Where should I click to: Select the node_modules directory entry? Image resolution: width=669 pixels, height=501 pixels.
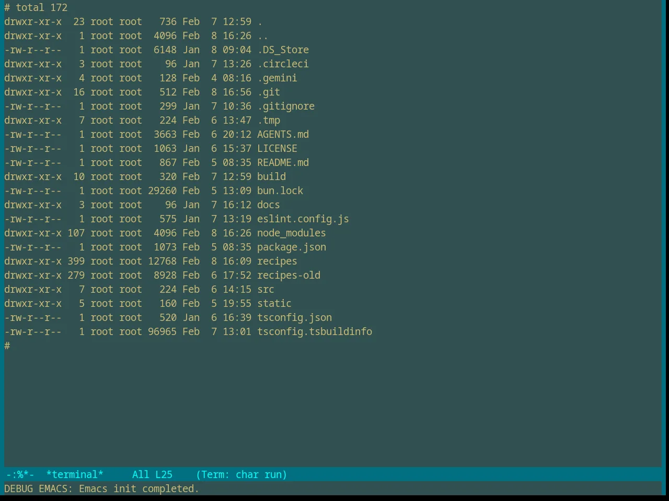291,233
